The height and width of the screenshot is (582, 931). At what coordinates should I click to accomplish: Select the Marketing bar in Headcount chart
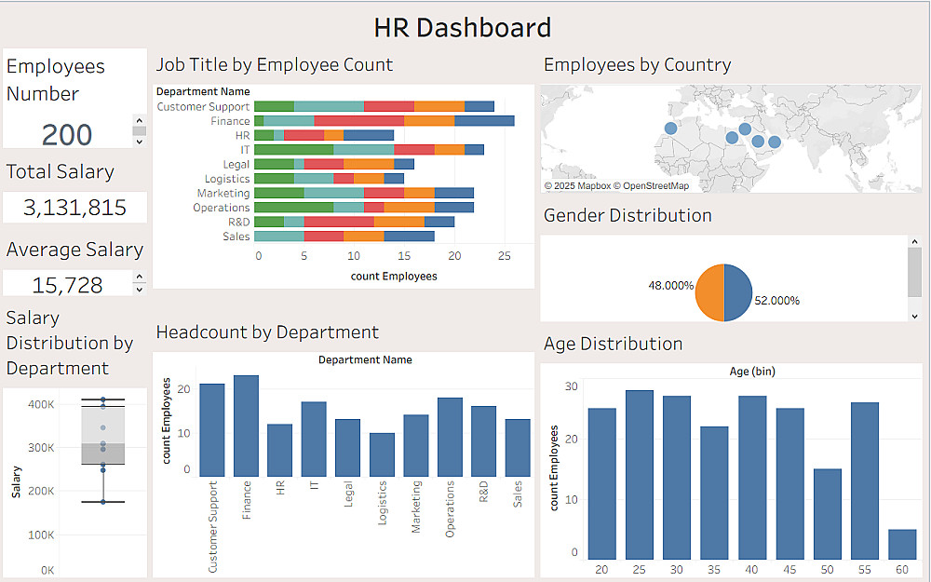click(415, 445)
